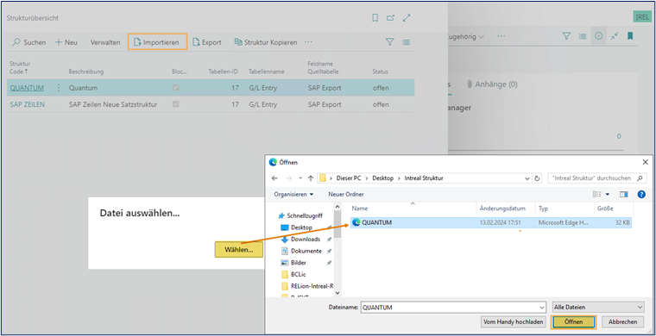
Task: Click the Vom Handy hochladen button
Action: [514, 322]
